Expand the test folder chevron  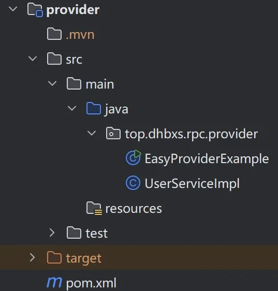(x=52, y=232)
